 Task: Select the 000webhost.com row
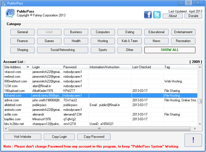coord(100,81)
